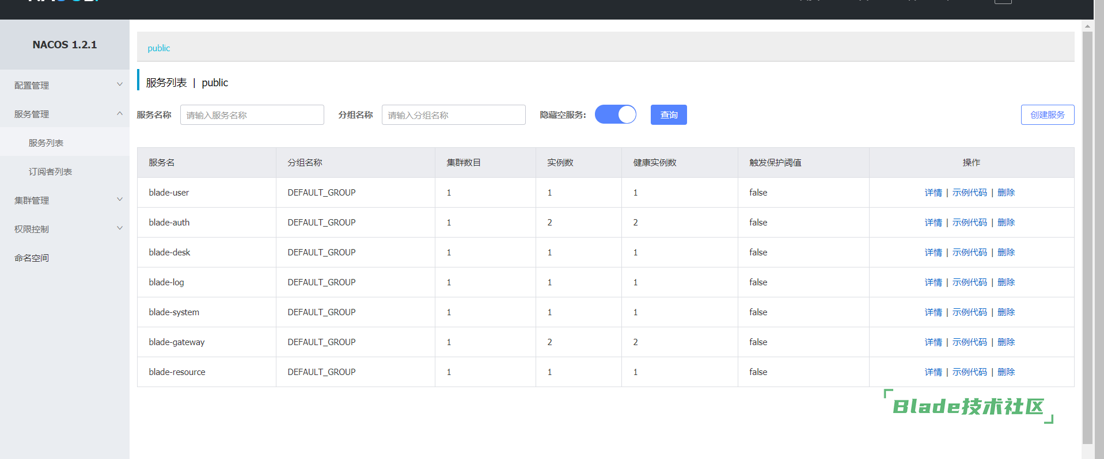Click the 健康实例数 column header
1104x459 pixels.
680,163
